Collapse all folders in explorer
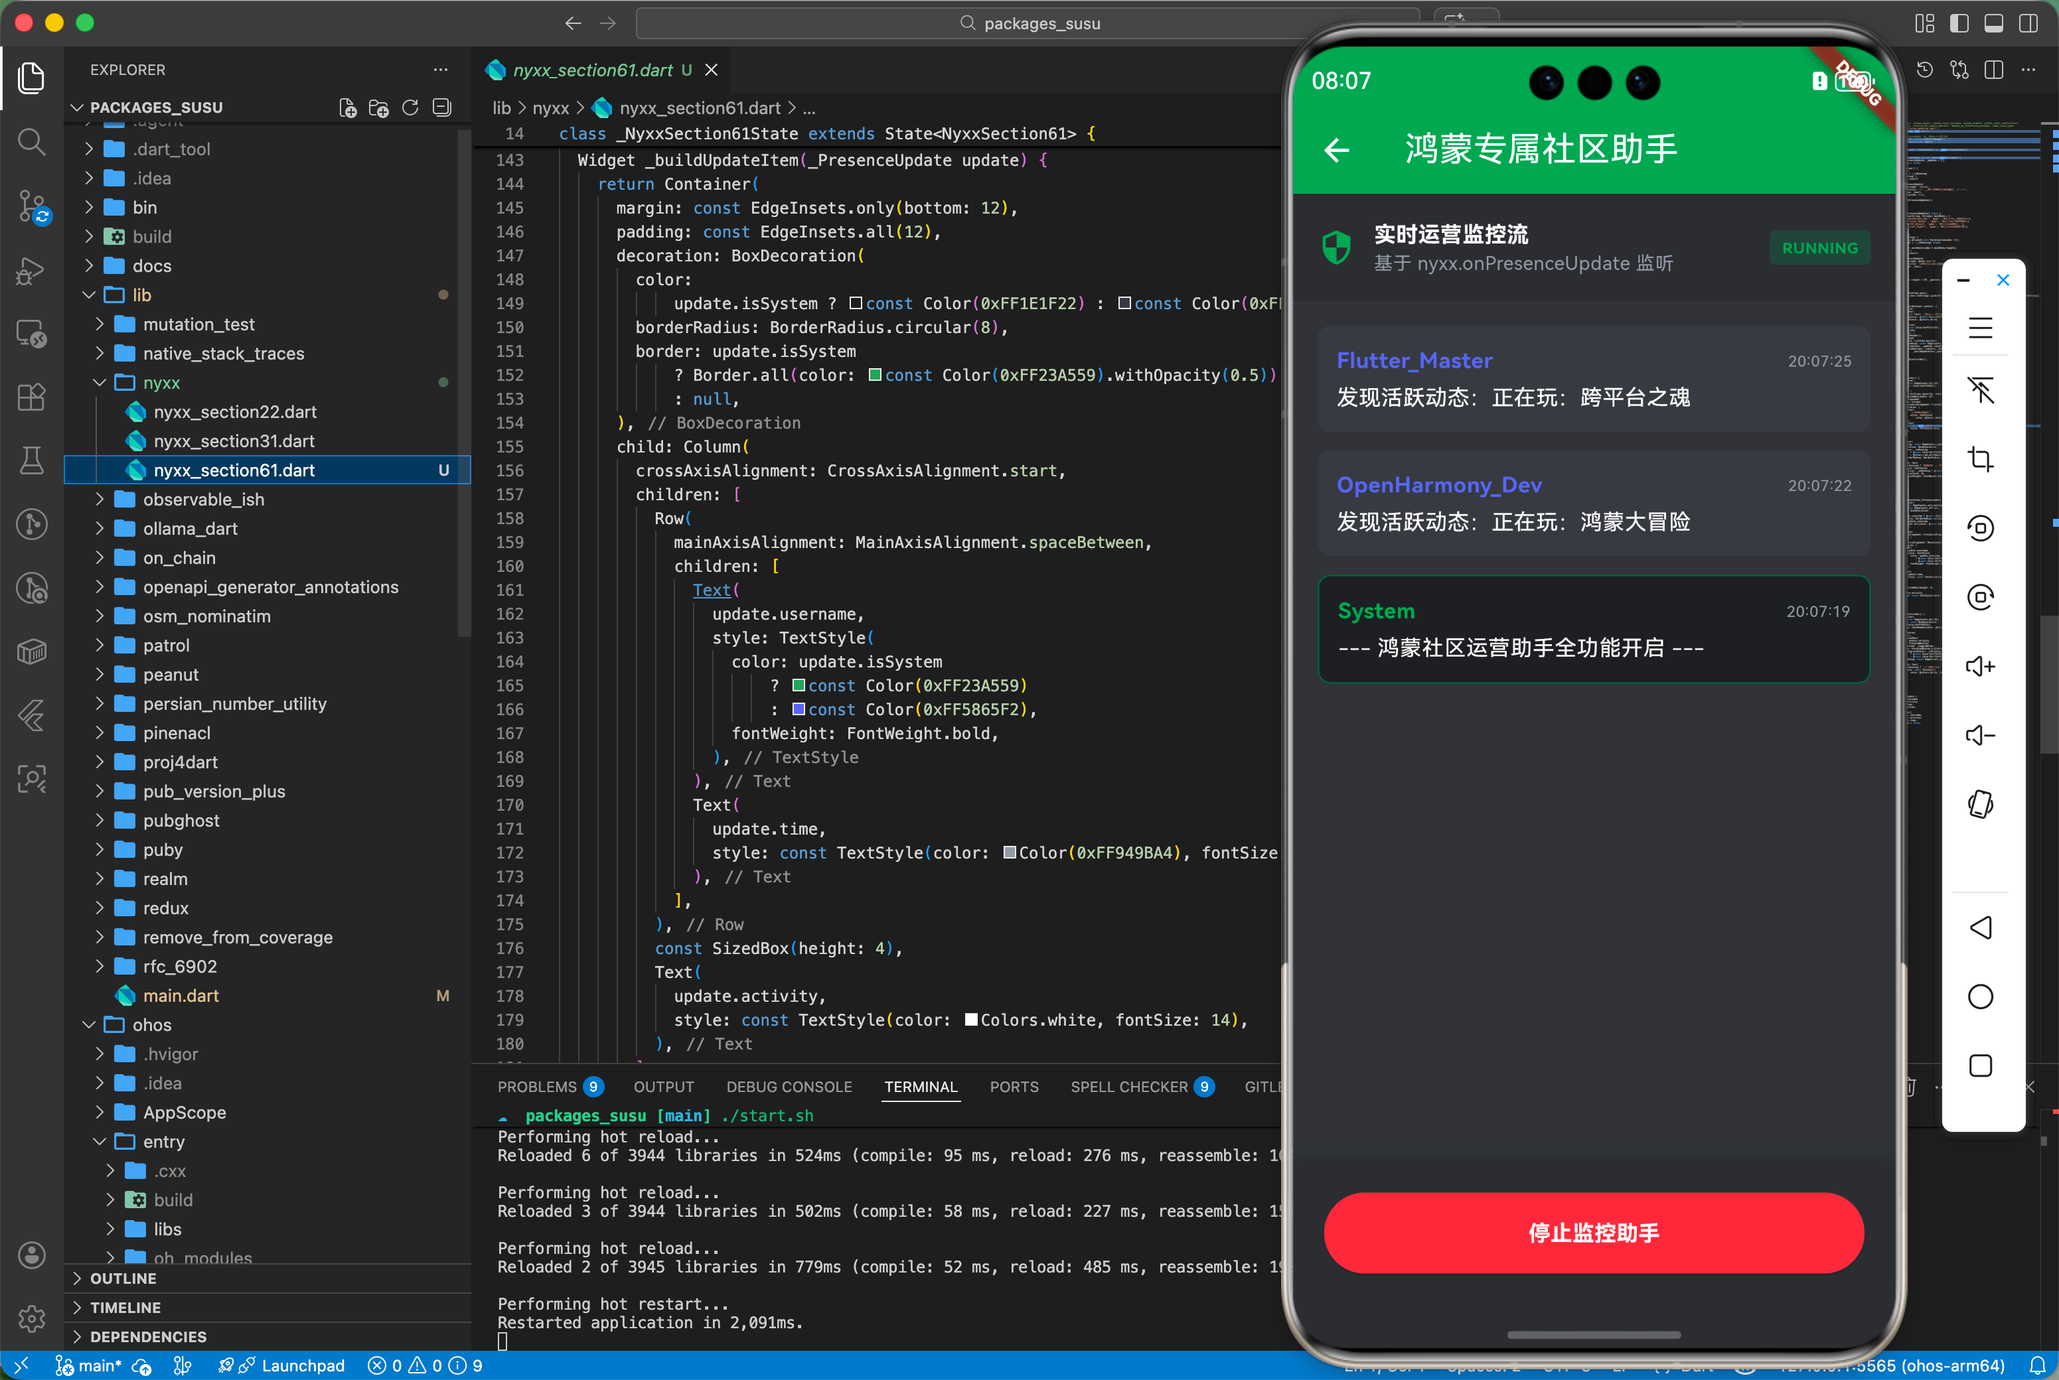This screenshot has width=2059, height=1380. pos(442,107)
